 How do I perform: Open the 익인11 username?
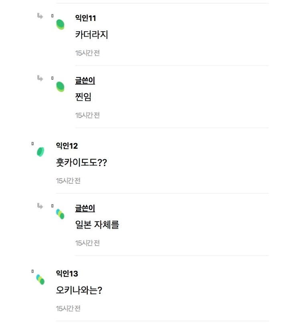86,18
